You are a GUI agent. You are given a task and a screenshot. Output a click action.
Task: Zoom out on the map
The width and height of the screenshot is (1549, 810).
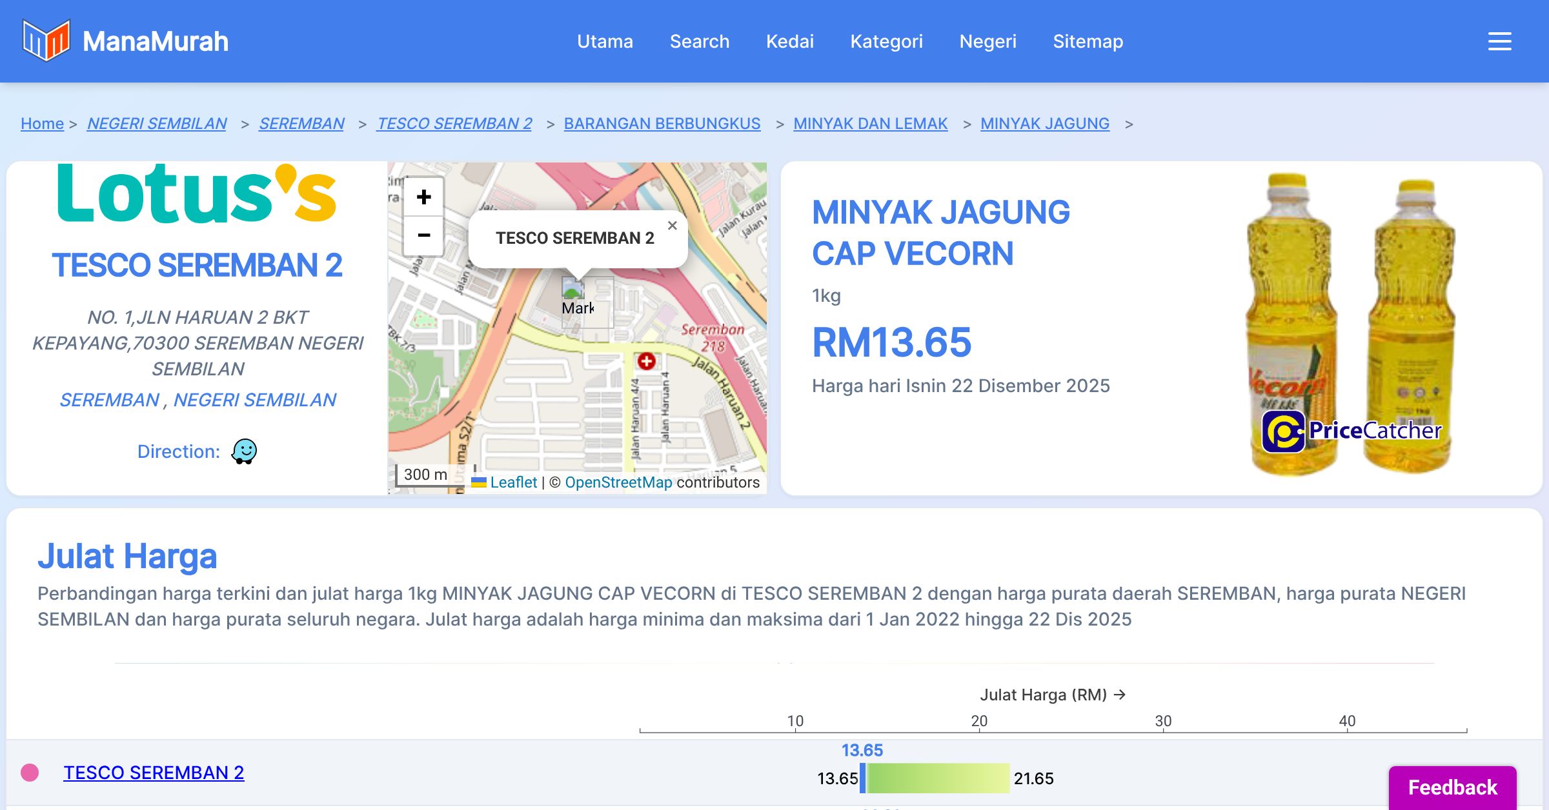(423, 235)
